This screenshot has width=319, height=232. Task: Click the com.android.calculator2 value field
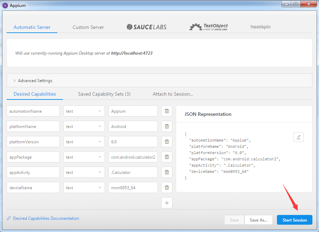(x=133, y=157)
